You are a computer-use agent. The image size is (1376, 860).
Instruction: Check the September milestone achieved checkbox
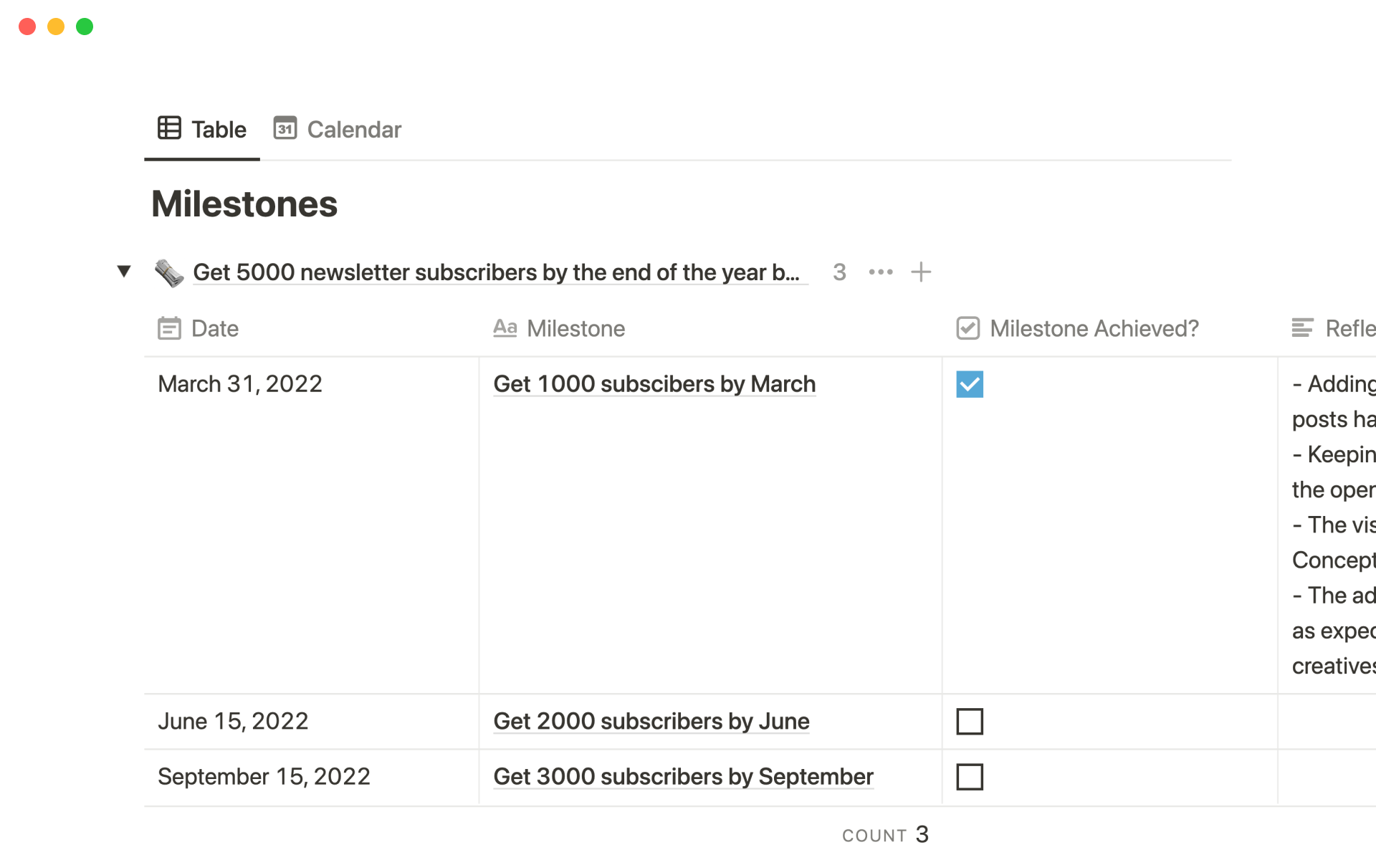point(969,777)
